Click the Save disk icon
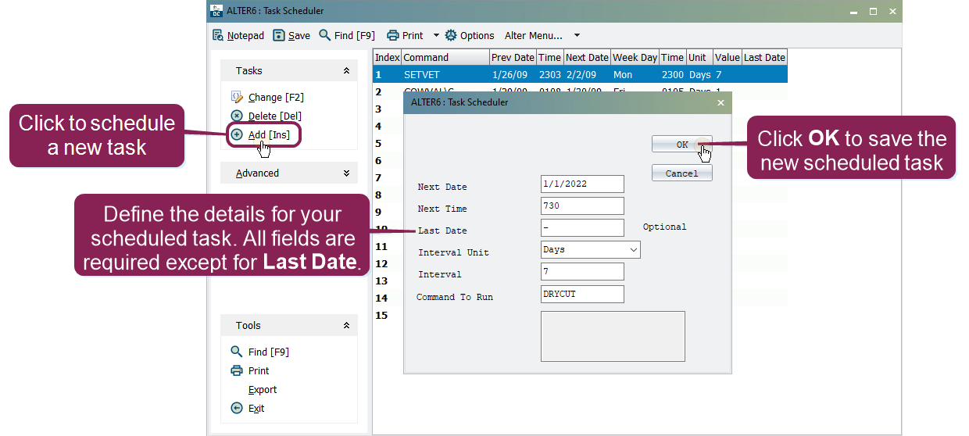The image size is (969, 436). (279, 35)
